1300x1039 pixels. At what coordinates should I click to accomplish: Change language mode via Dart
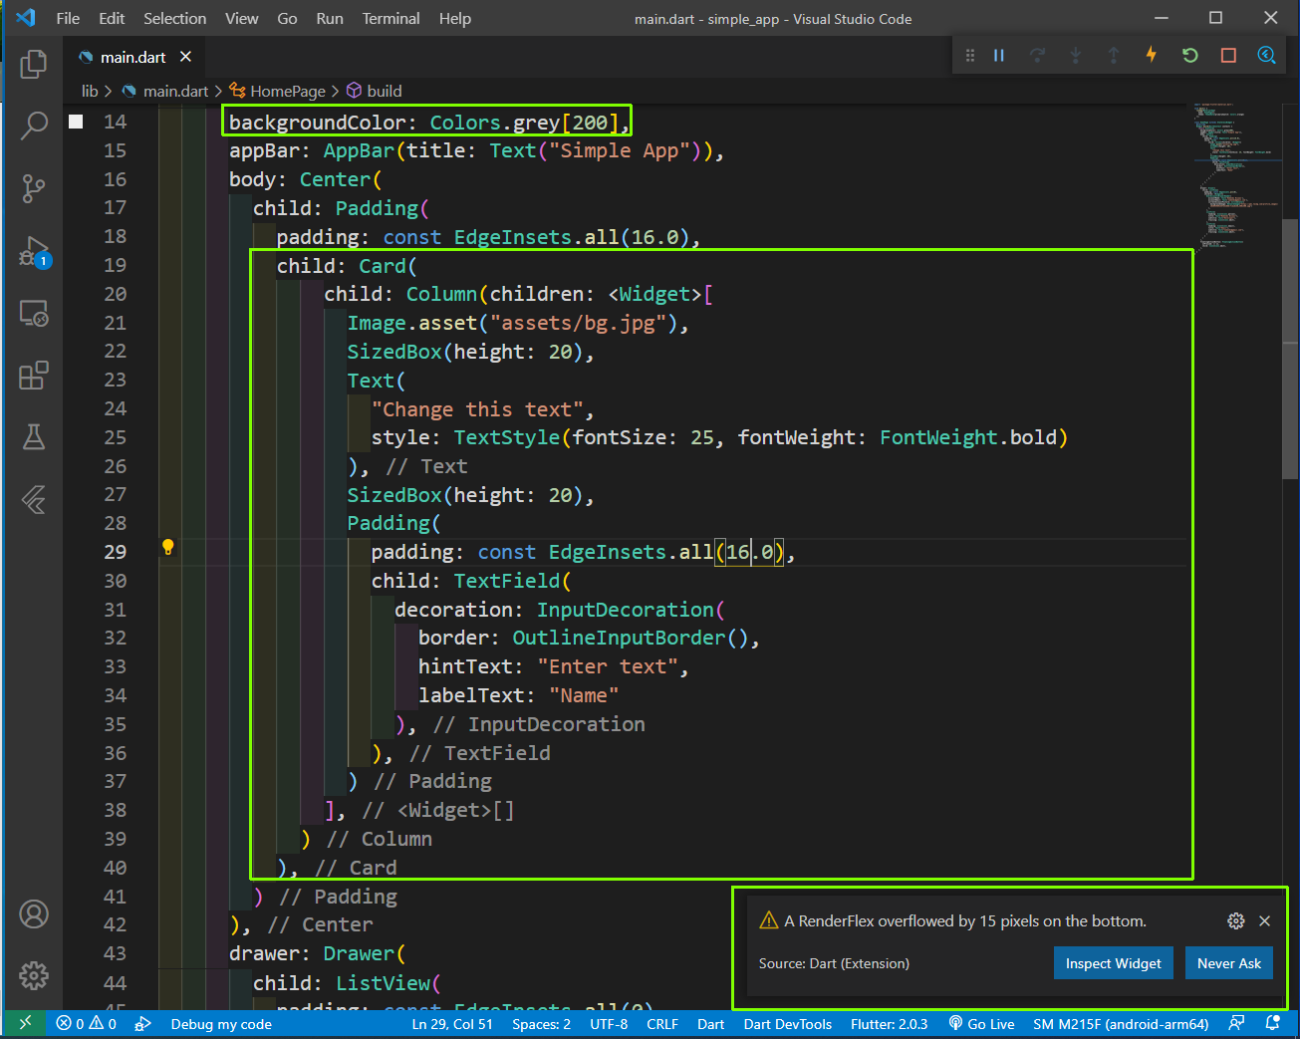point(711,1023)
